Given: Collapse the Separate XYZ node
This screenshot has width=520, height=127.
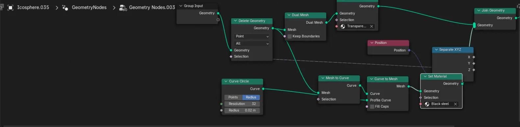Looking at the screenshot, I should pyautogui.click(x=436, y=50).
